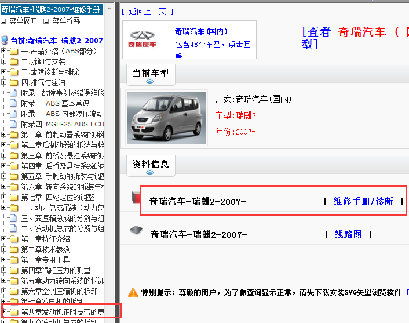Select 菜单折叠 menu option
The height and width of the screenshot is (323, 409).
(66, 21)
